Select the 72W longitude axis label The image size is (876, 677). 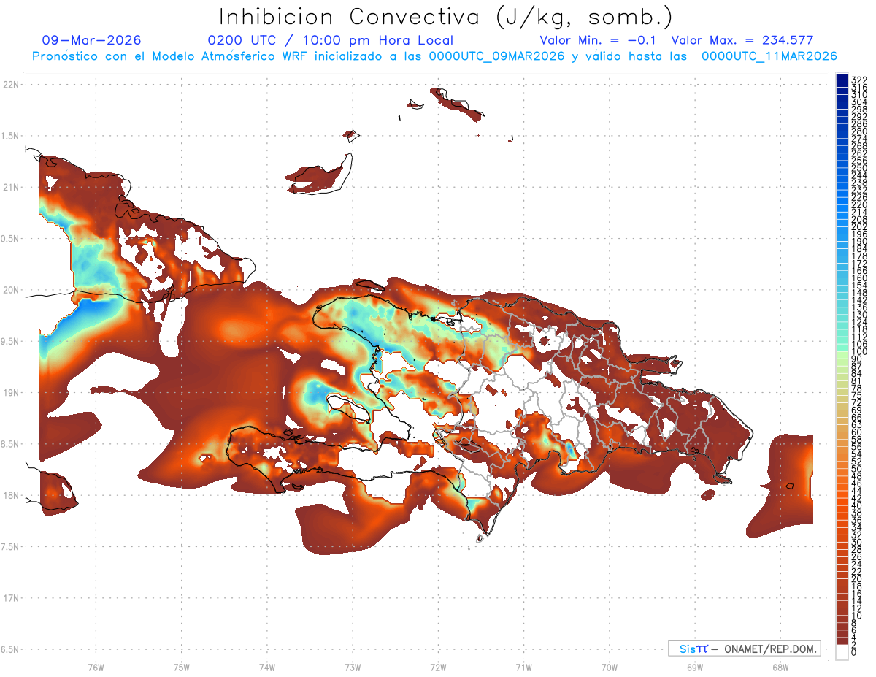tap(438, 667)
